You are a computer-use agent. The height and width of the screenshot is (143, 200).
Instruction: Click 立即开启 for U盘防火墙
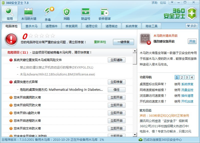tap(116, 113)
